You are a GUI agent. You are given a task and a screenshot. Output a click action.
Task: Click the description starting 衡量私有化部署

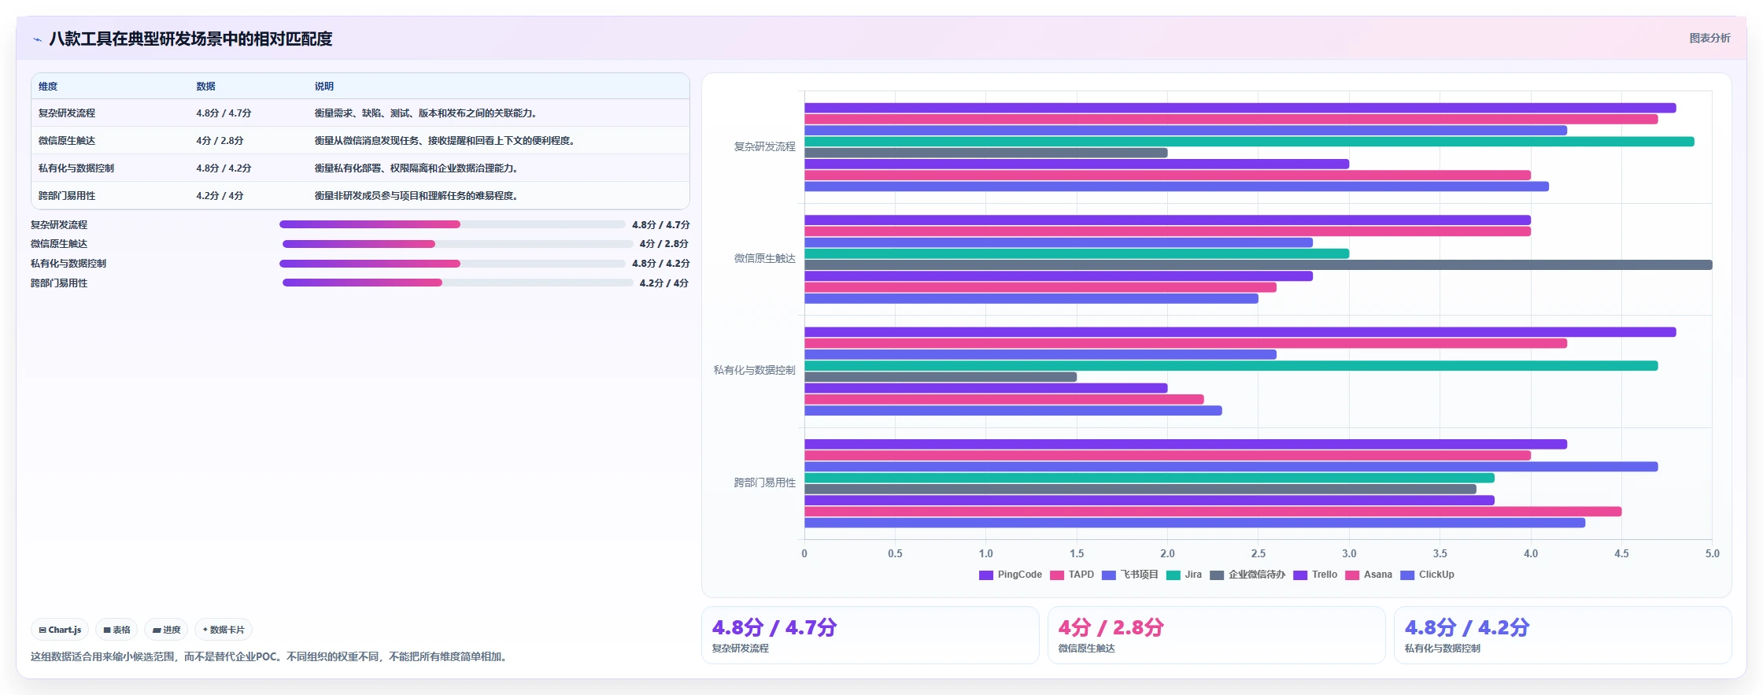[416, 168]
